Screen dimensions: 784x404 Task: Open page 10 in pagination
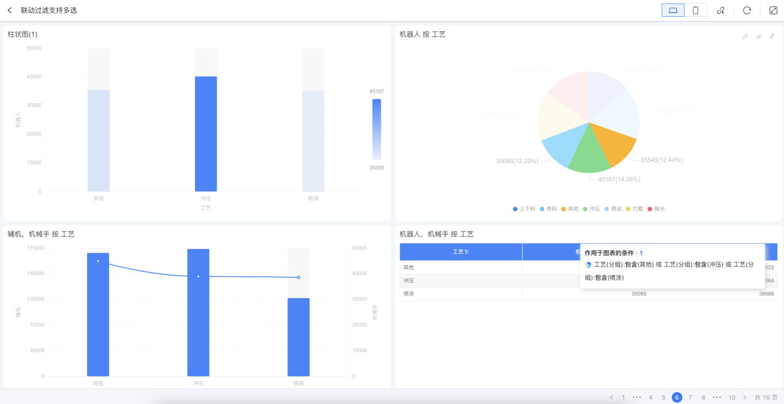732,397
